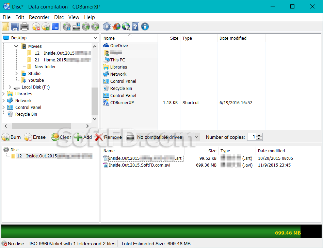
Task: Open the Help menu
Action: tap(90, 17)
